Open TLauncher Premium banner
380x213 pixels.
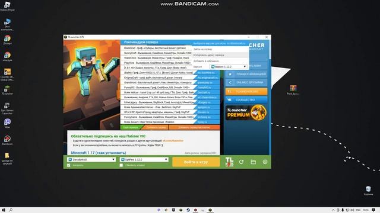click(246, 112)
